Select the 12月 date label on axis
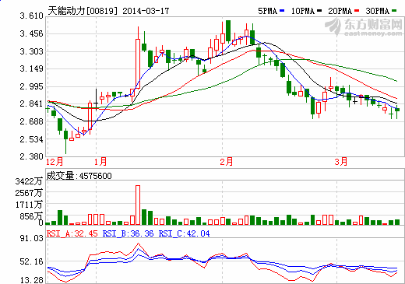The width and height of the screenshot is (405, 284). pos(55,162)
